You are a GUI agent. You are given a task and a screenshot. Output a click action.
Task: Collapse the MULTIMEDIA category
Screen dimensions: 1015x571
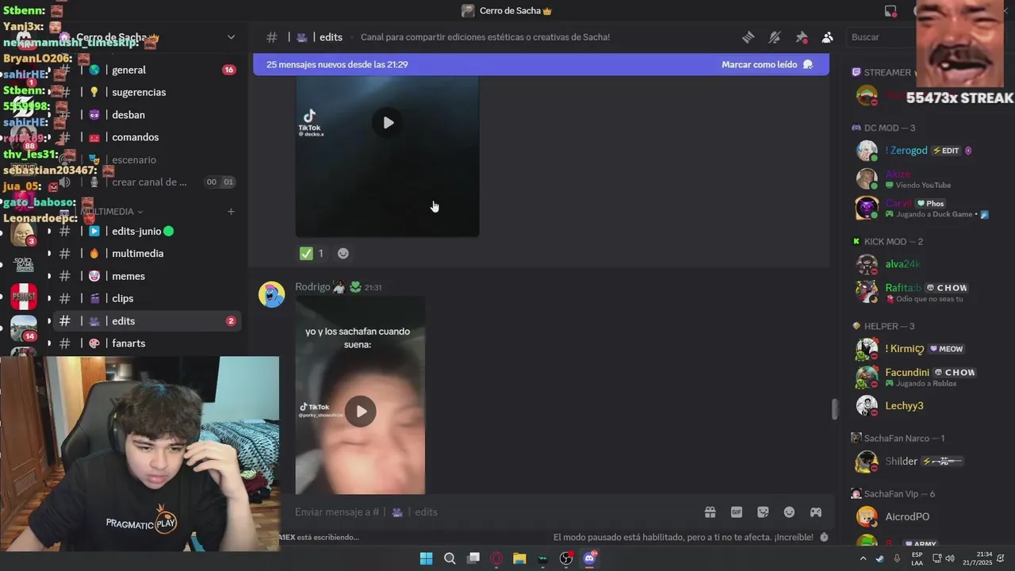[x=111, y=212]
